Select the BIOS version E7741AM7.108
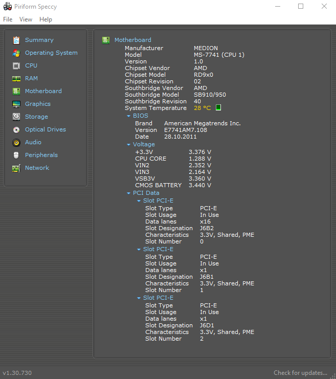336x379 pixels. 186,130
